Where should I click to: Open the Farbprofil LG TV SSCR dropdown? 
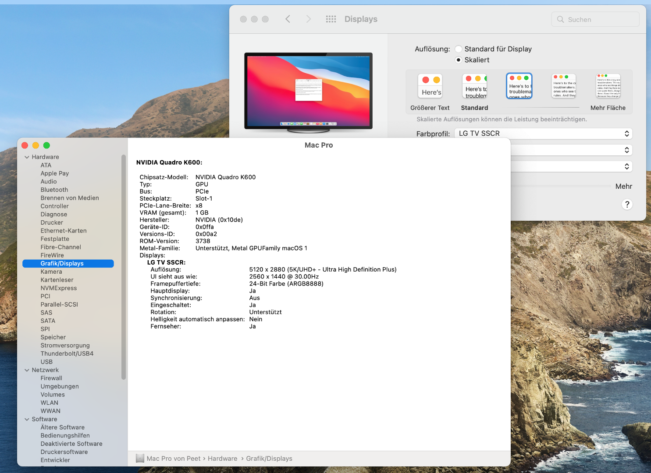[544, 134]
